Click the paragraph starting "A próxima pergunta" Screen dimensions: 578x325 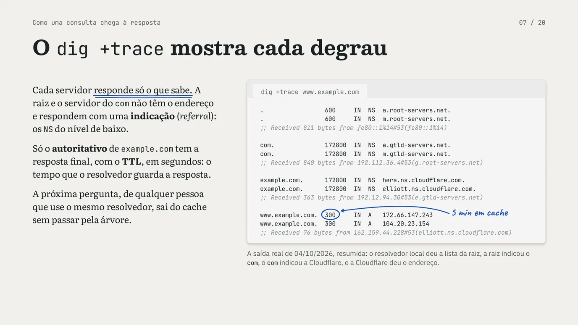[x=120, y=207]
